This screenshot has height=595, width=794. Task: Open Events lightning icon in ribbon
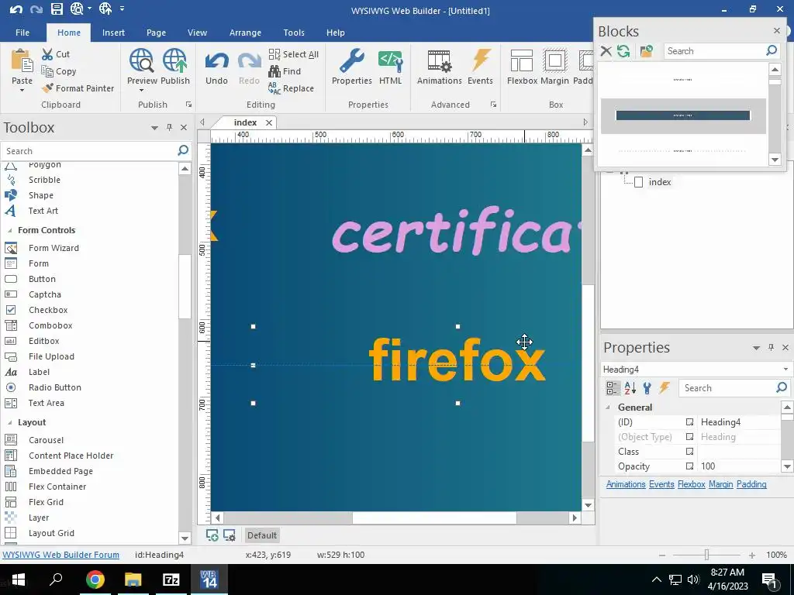(x=480, y=67)
